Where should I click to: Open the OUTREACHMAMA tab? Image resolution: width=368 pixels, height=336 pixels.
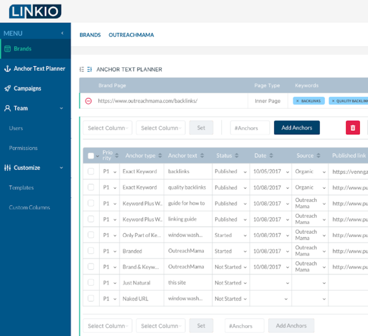131,35
